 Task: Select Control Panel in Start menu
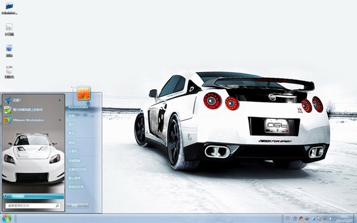(x=74, y=161)
